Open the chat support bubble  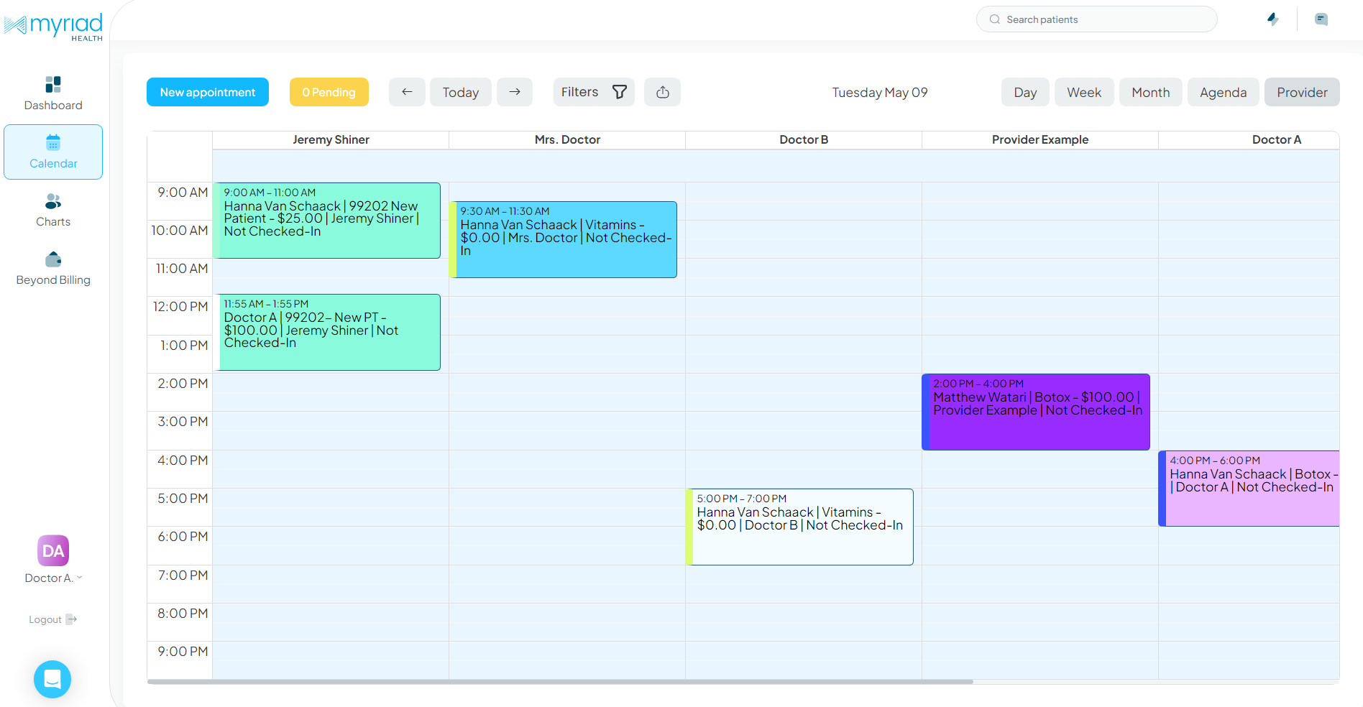(x=52, y=678)
